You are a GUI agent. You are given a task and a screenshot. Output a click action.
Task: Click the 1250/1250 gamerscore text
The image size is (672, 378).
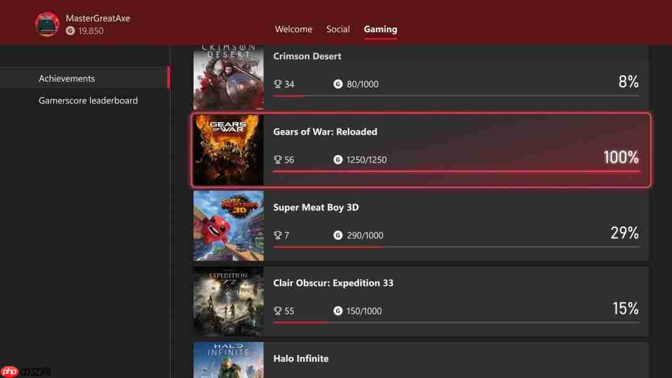coord(367,159)
